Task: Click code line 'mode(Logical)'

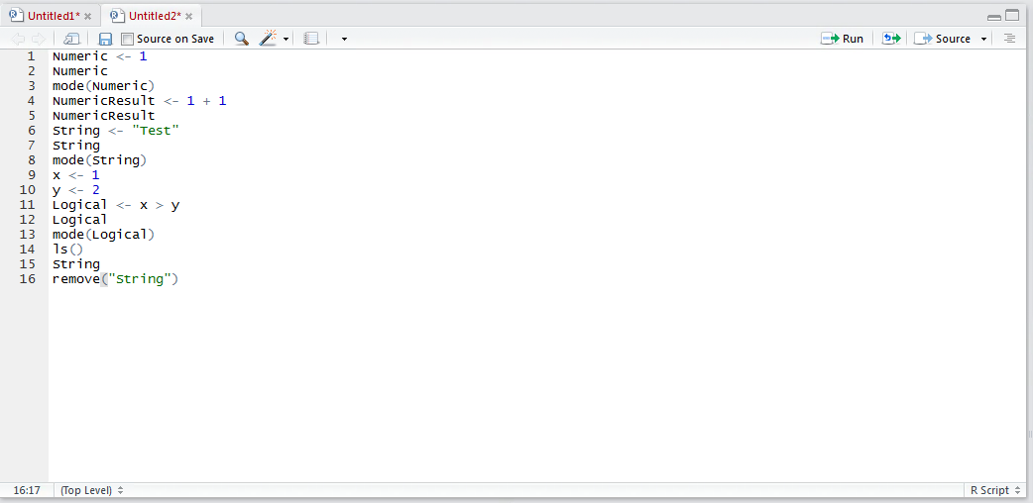Action: 103,235
